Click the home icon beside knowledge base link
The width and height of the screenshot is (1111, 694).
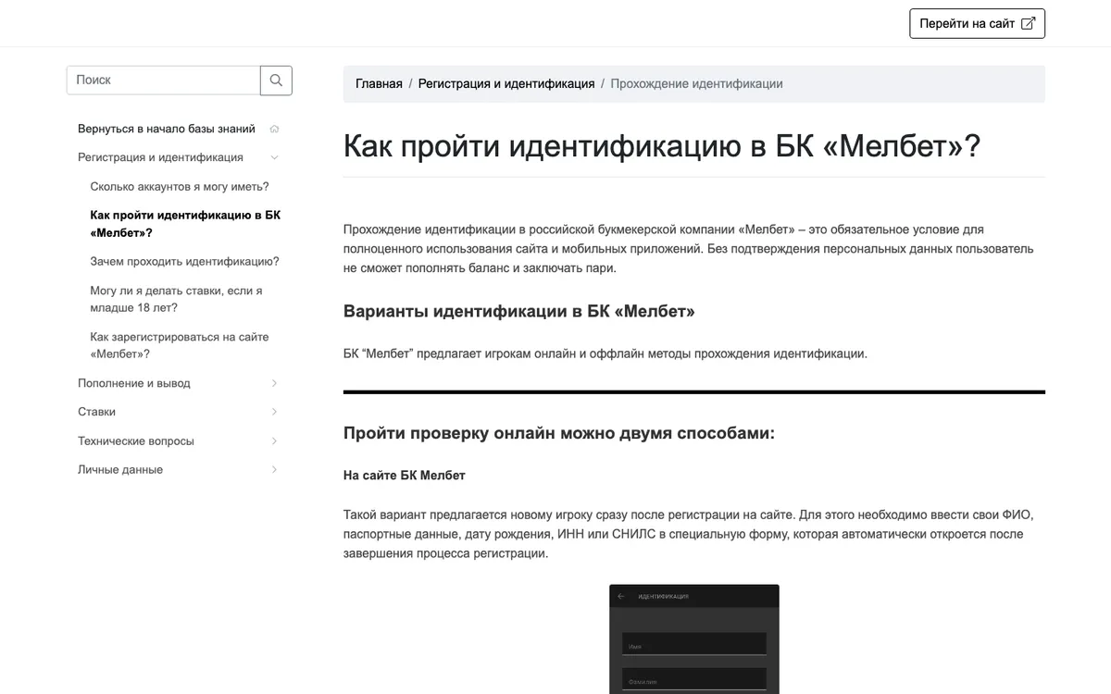click(x=274, y=129)
